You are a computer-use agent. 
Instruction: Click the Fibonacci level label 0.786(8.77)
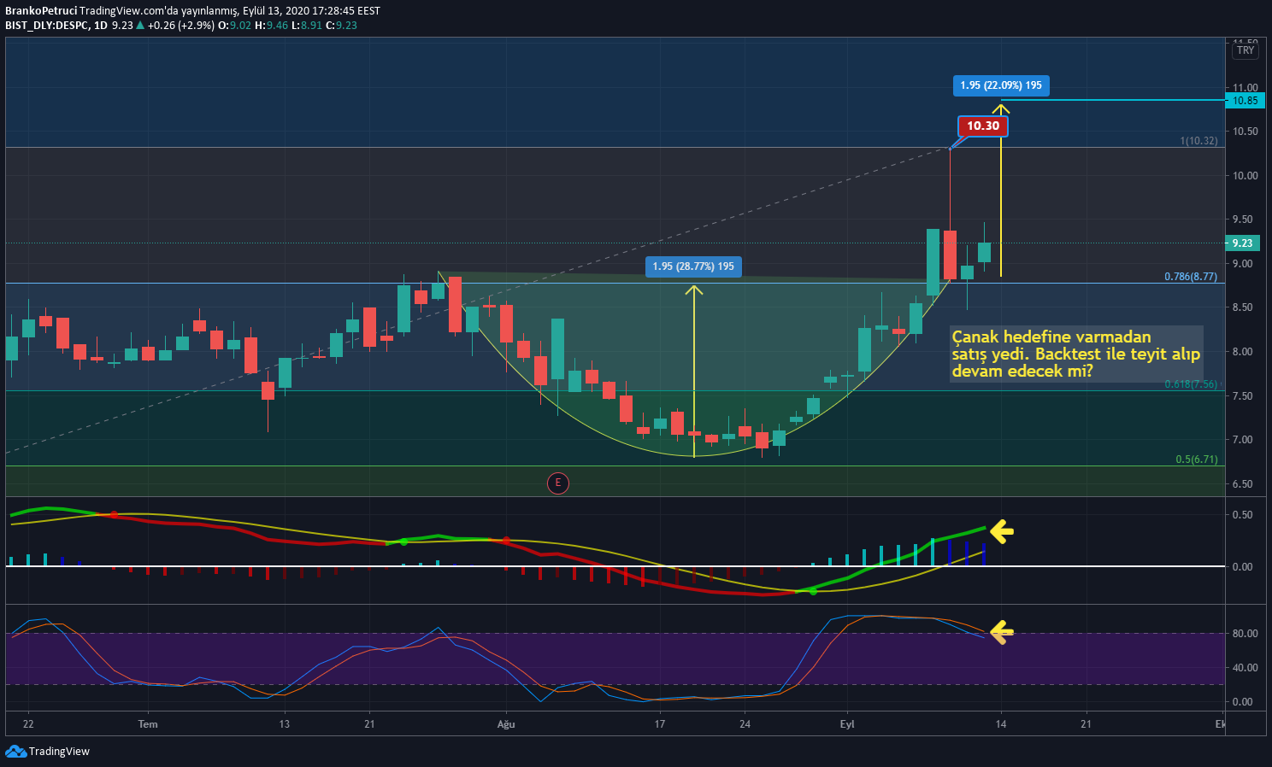[x=1191, y=277]
